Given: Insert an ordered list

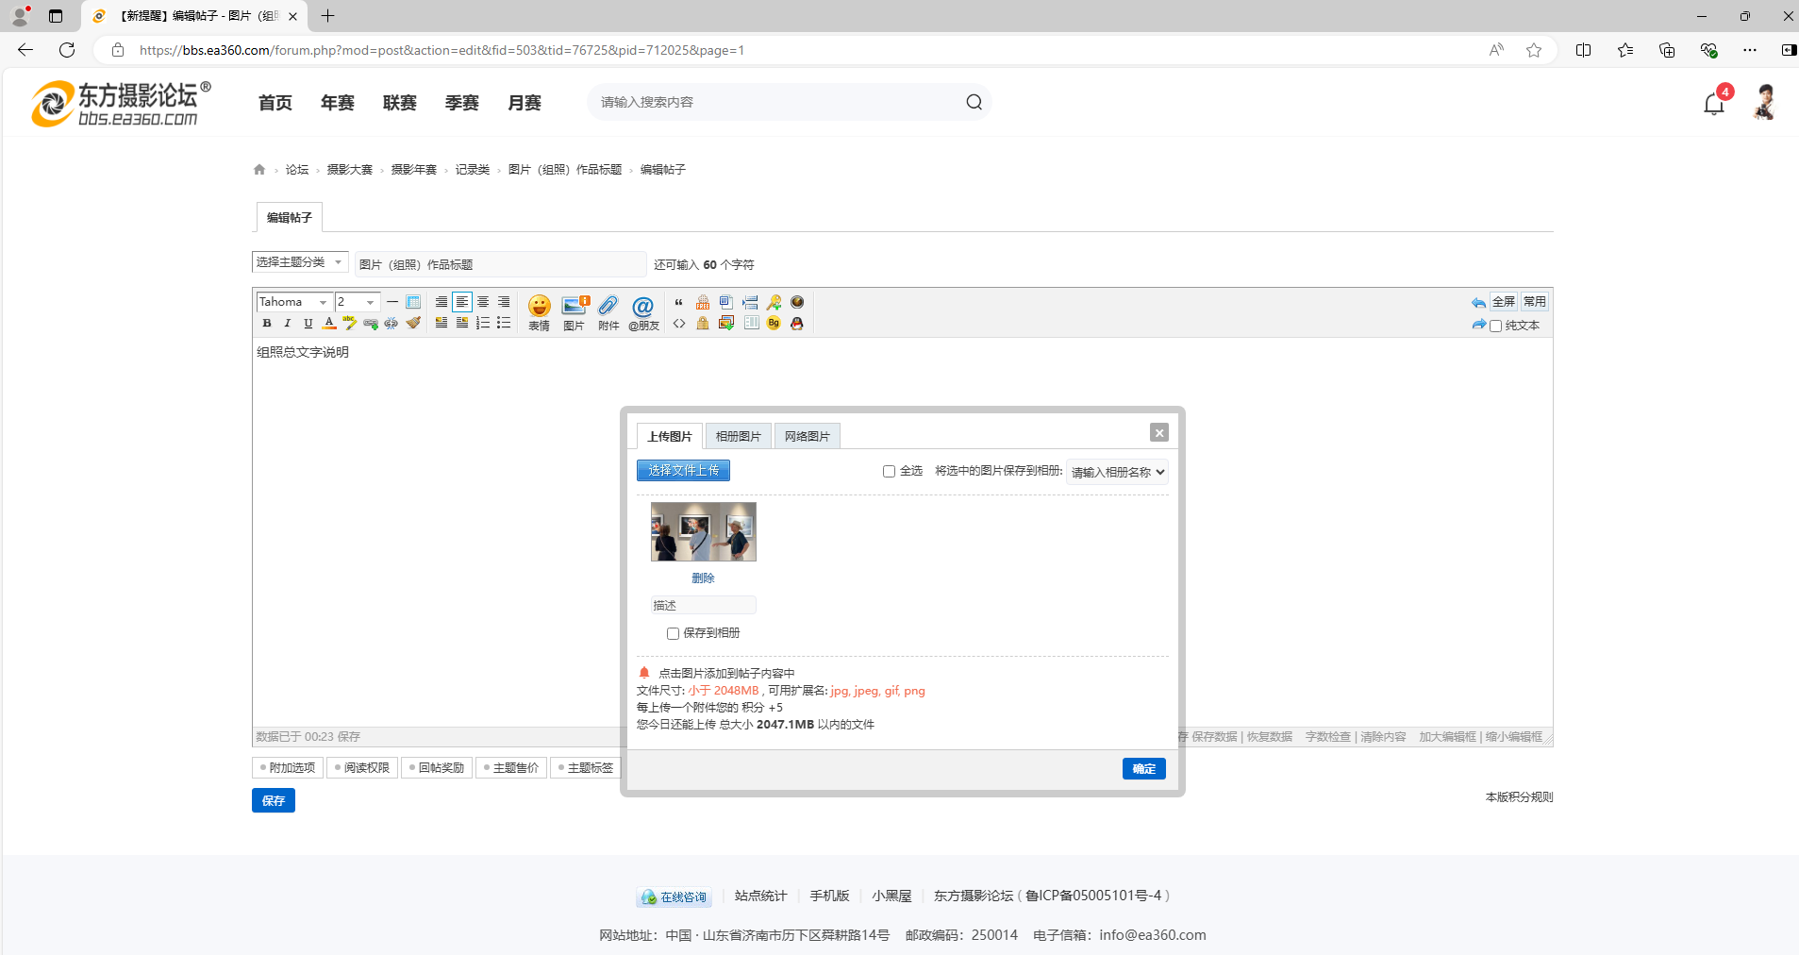Looking at the screenshot, I should point(483,324).
